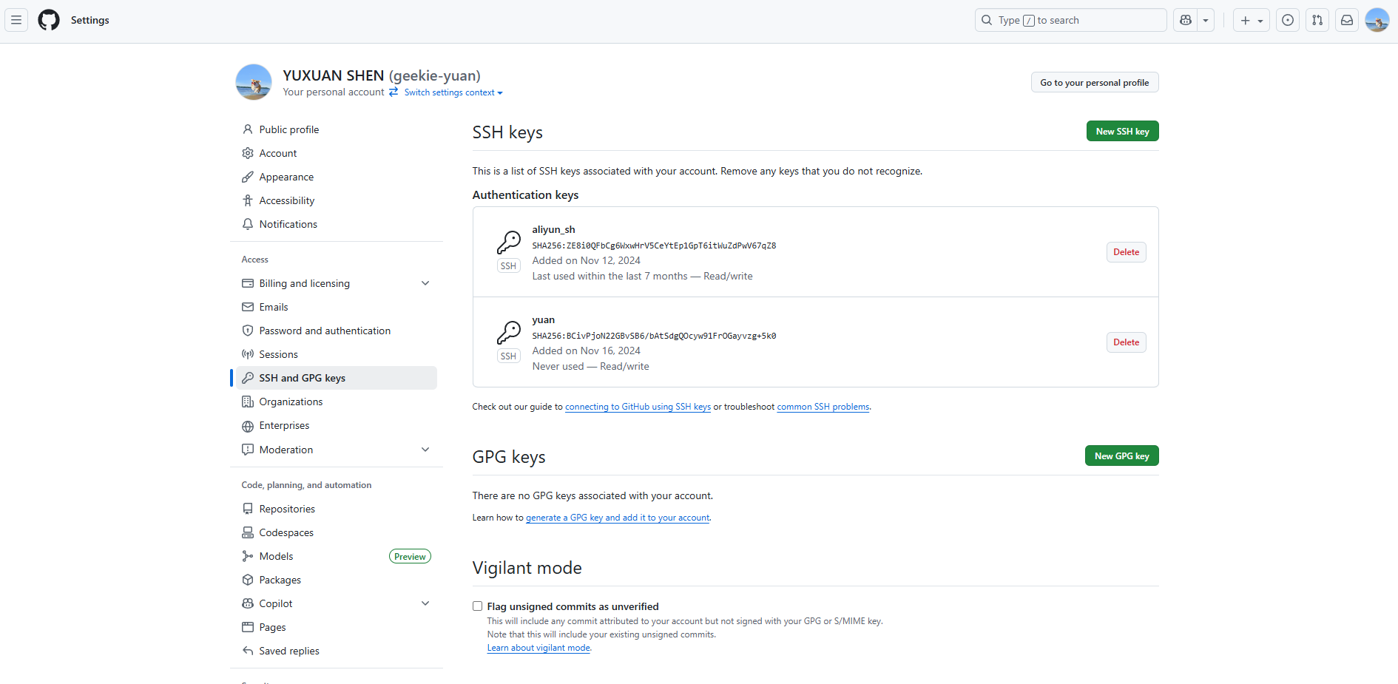Open the hamburger navigation menu
The height and width of the screenshot is (684, 1398).
16,20
